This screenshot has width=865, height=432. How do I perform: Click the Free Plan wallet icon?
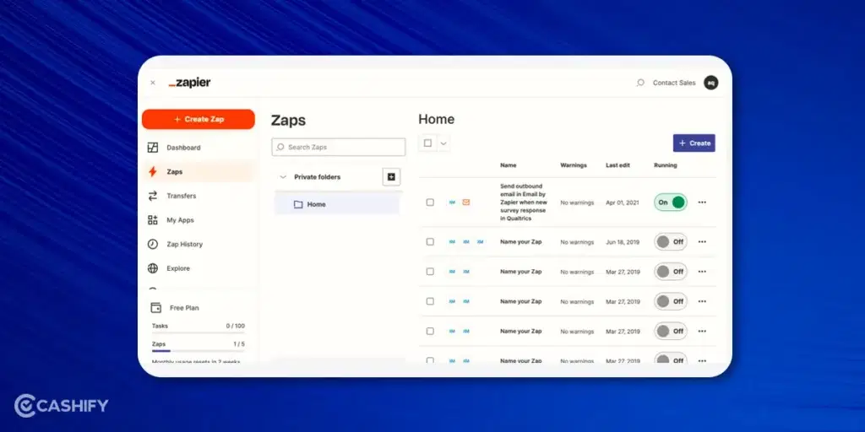point(156,308)
